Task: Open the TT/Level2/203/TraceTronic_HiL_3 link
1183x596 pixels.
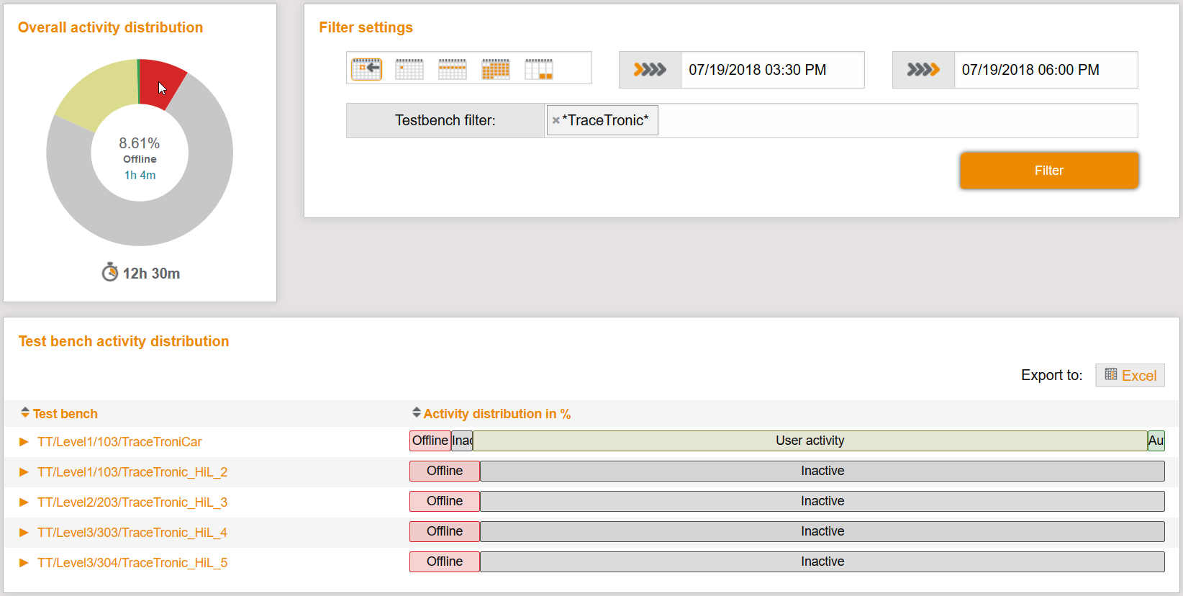Action: [x=132, y=502]
